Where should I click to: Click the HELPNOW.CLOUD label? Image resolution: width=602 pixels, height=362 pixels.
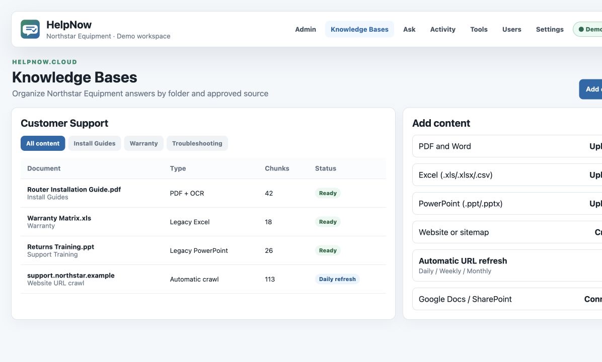(44, 62)
